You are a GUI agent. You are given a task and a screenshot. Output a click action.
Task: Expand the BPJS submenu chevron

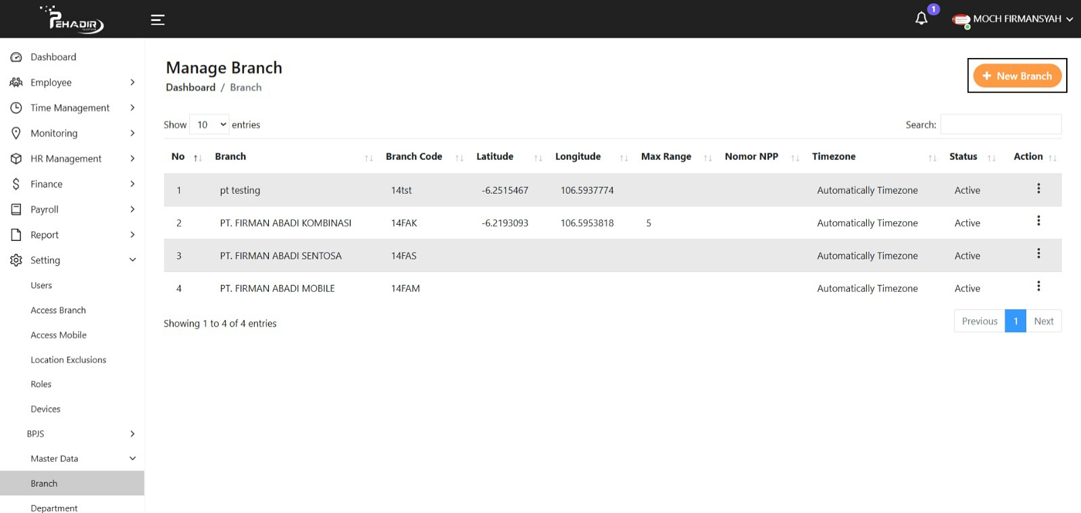pyautogui.click(x=132, y=434)
